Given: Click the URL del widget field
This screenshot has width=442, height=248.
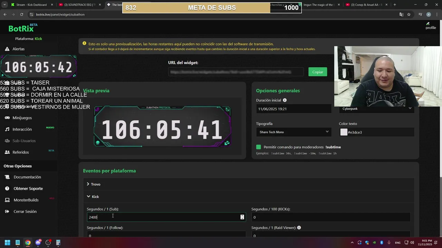Looking at the screenshot, I should click(236, 72).
